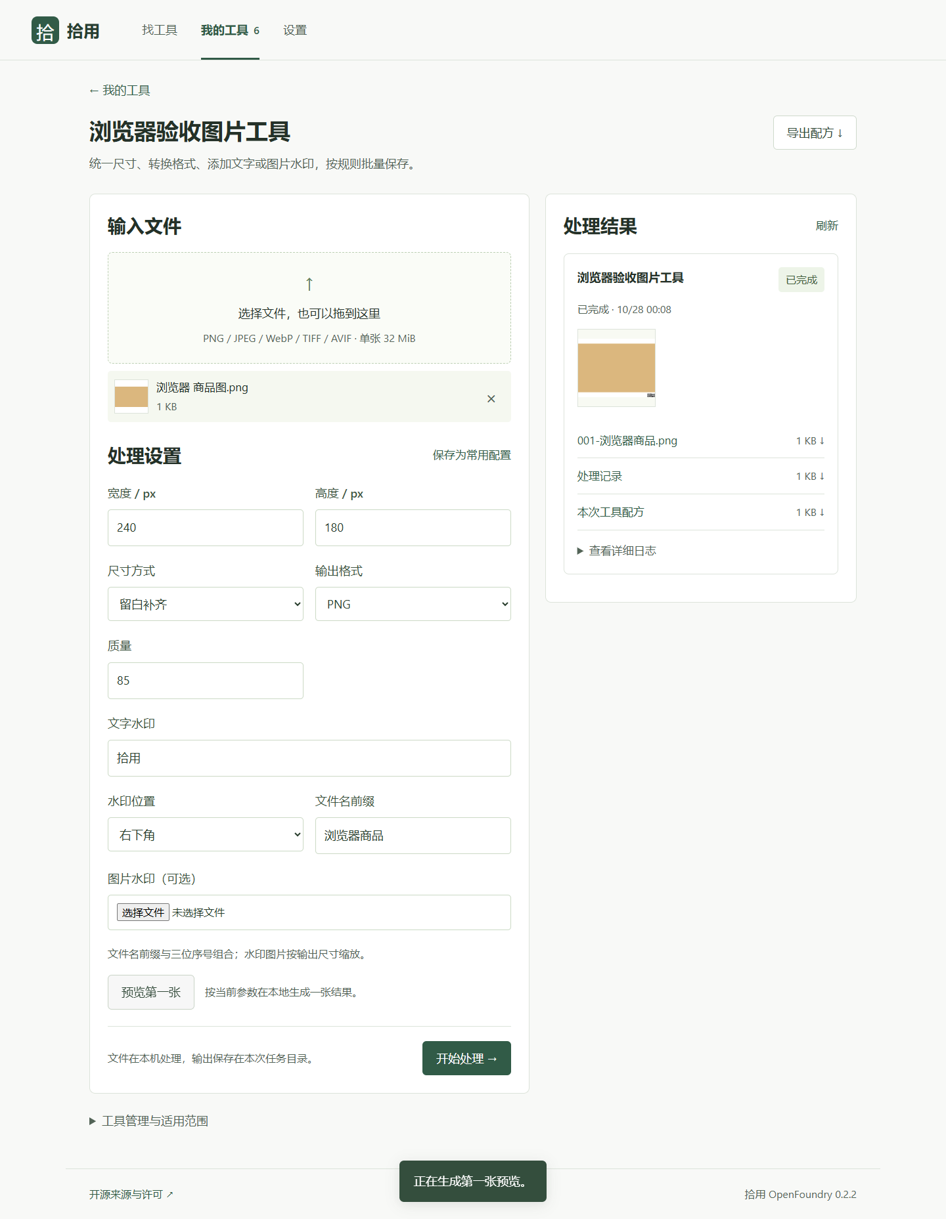
Task: Focus the 质量 input field
Action: (206, 681)
